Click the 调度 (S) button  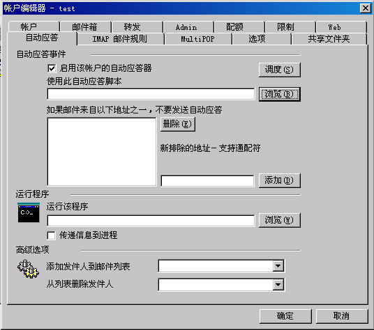pos(280,70)
